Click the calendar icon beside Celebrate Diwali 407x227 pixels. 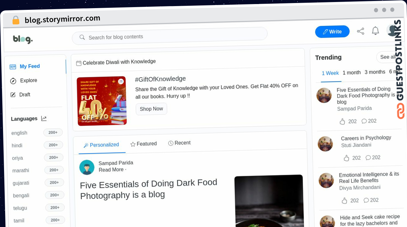[79, 63]
